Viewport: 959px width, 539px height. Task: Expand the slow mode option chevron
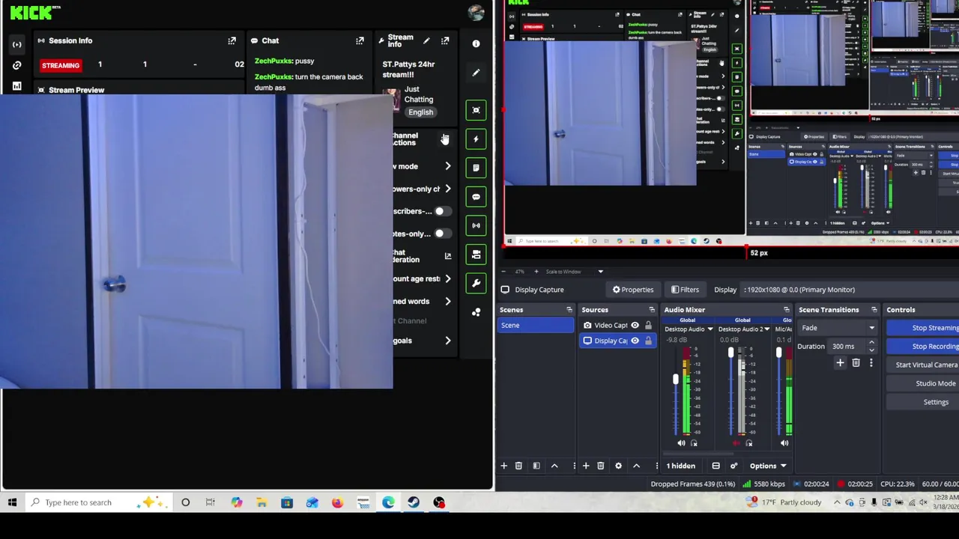click(x=447, y=166)
